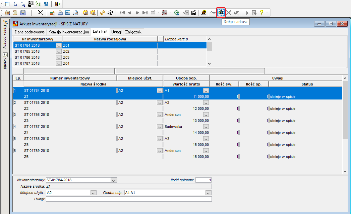This screenshot has height=214, width=351.
Task: Click the save floppy disk icon
Action: tap(23, 13)
